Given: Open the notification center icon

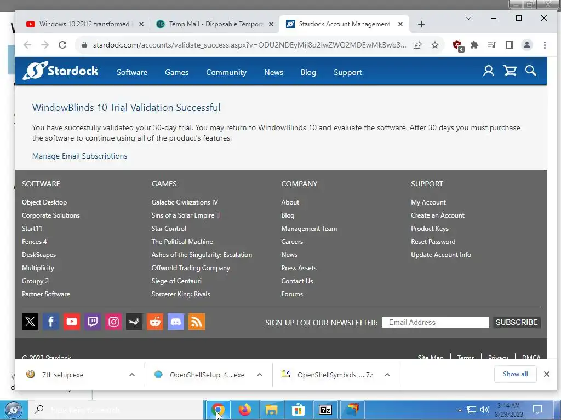Looking at the screenshot, I should click(537, 410).
